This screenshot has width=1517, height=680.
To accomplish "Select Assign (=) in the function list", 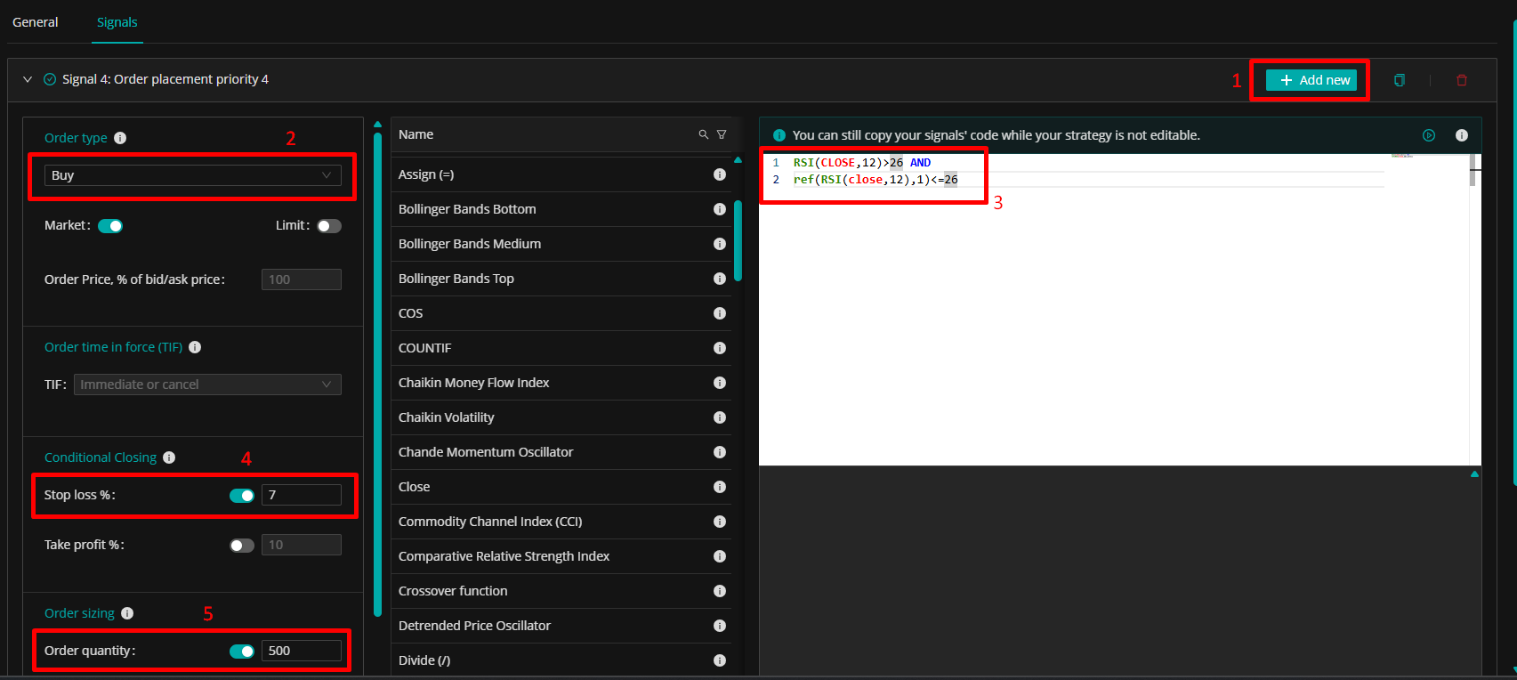I will tap(426, 174).
